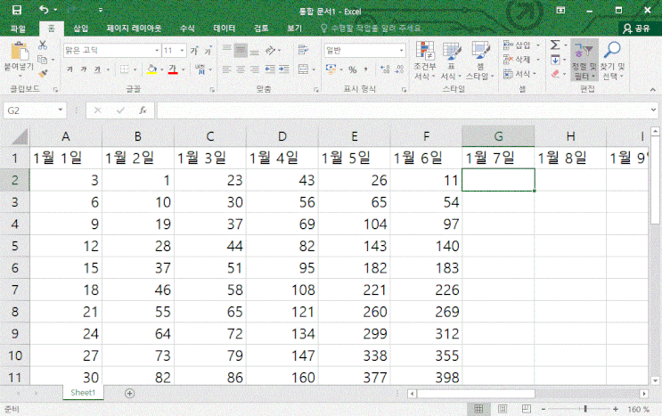Open the Paste options dropdown arrow
This screenshot has height=416, width=662.
coord(19,76)
